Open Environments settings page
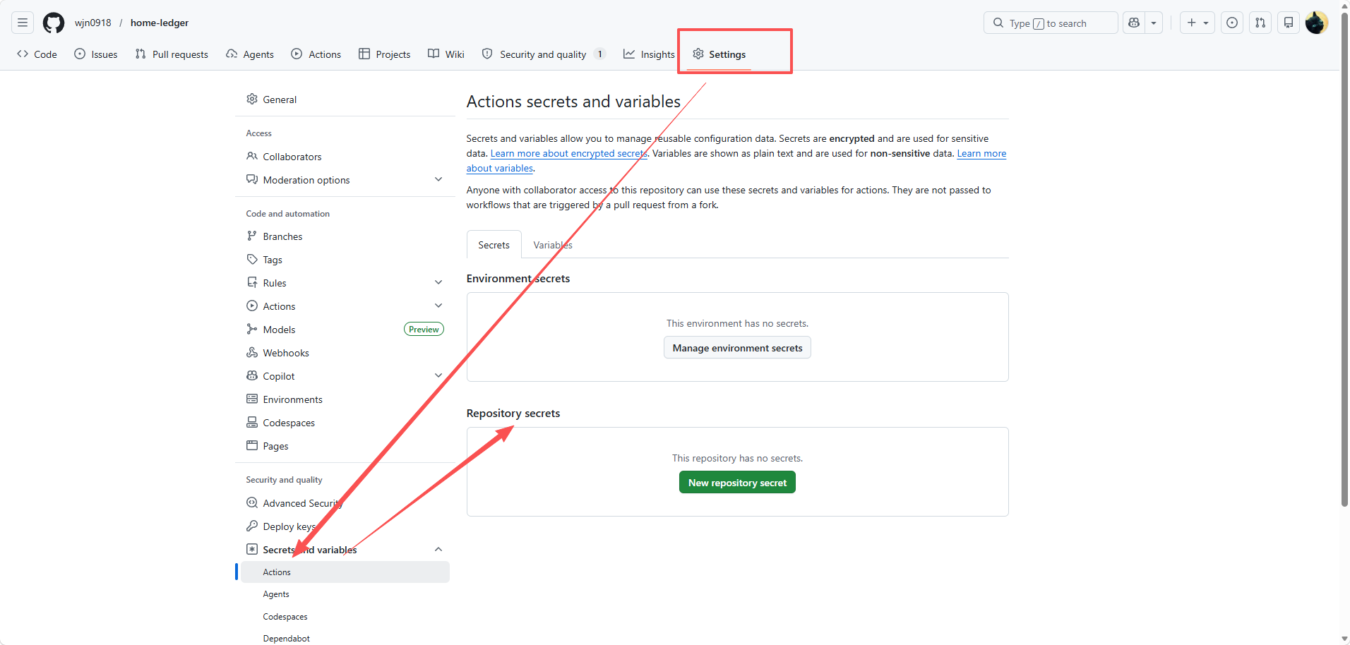This screenshot has height=645, width=1350. (345, 399)
